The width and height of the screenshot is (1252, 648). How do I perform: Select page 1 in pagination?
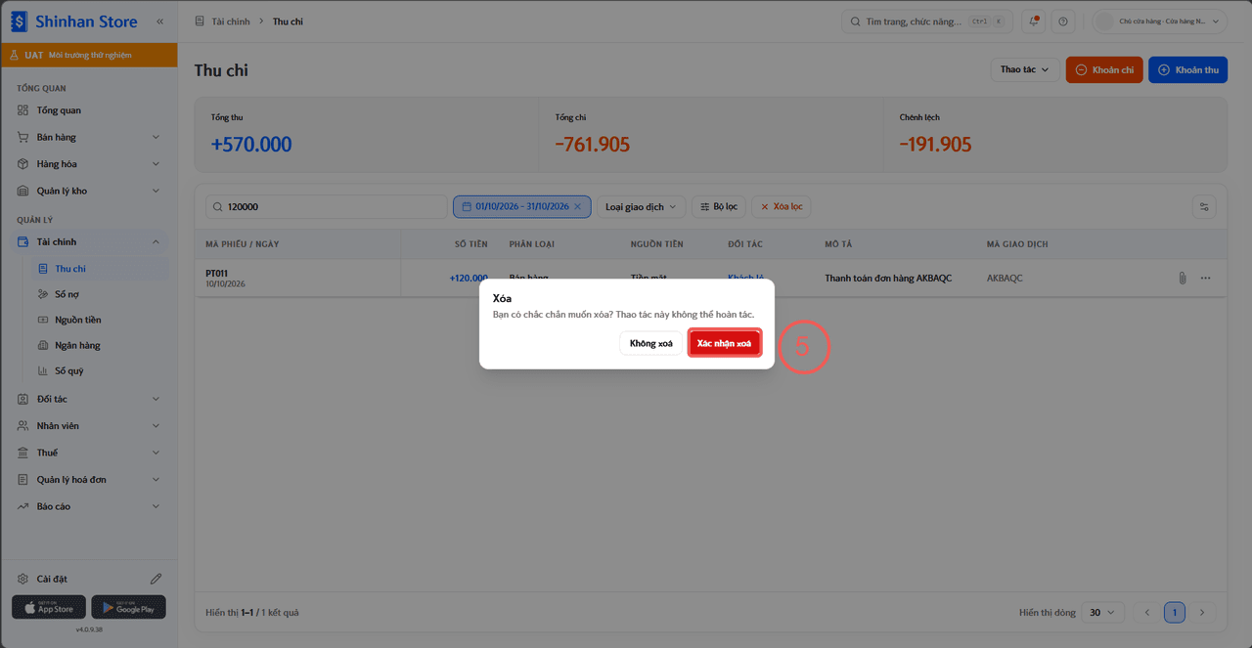tap(1175, 613)
